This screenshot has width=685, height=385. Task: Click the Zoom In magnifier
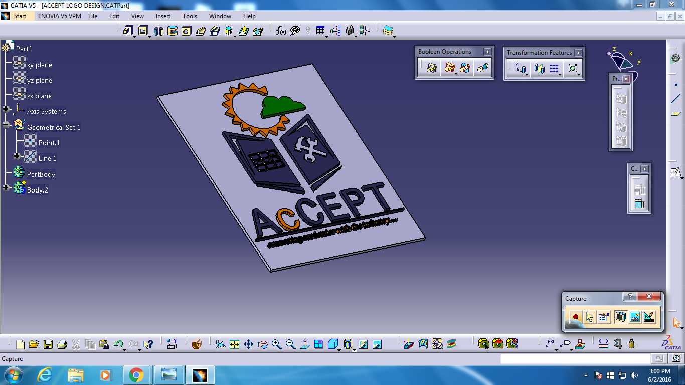pyautogui.click(x=276, y=344)
